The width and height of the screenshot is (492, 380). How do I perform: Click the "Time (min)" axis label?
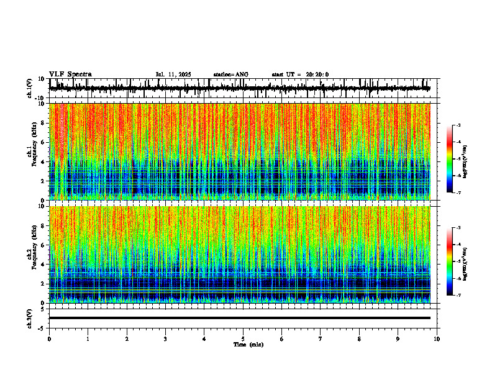[x=248, y=345]
